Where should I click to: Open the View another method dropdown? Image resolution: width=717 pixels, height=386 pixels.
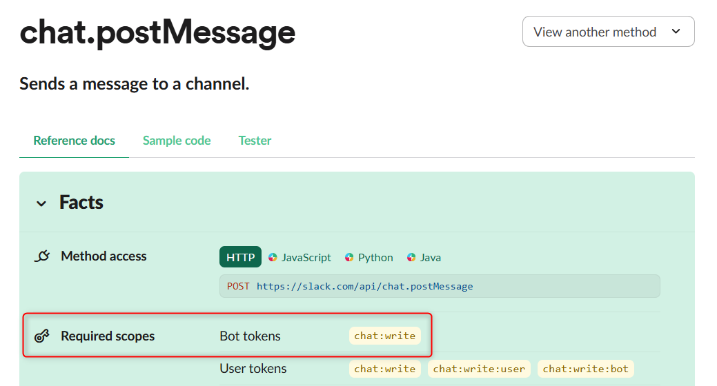tap(608, 32)
